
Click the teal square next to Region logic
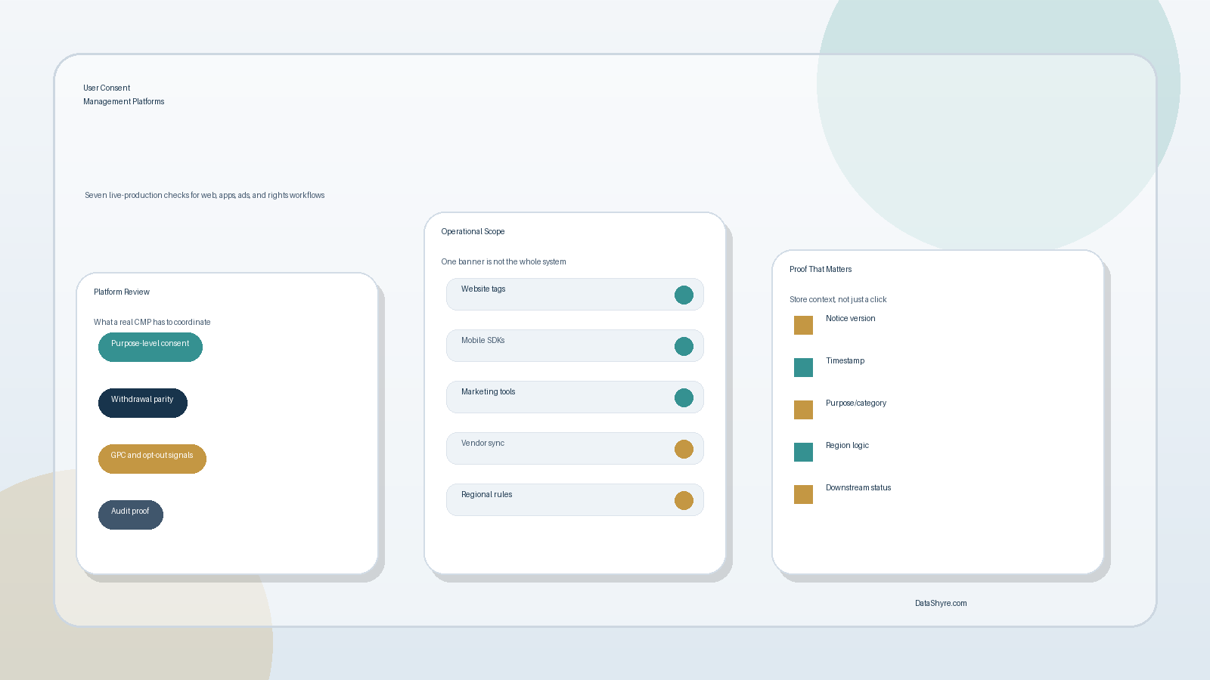click(803, 452)
